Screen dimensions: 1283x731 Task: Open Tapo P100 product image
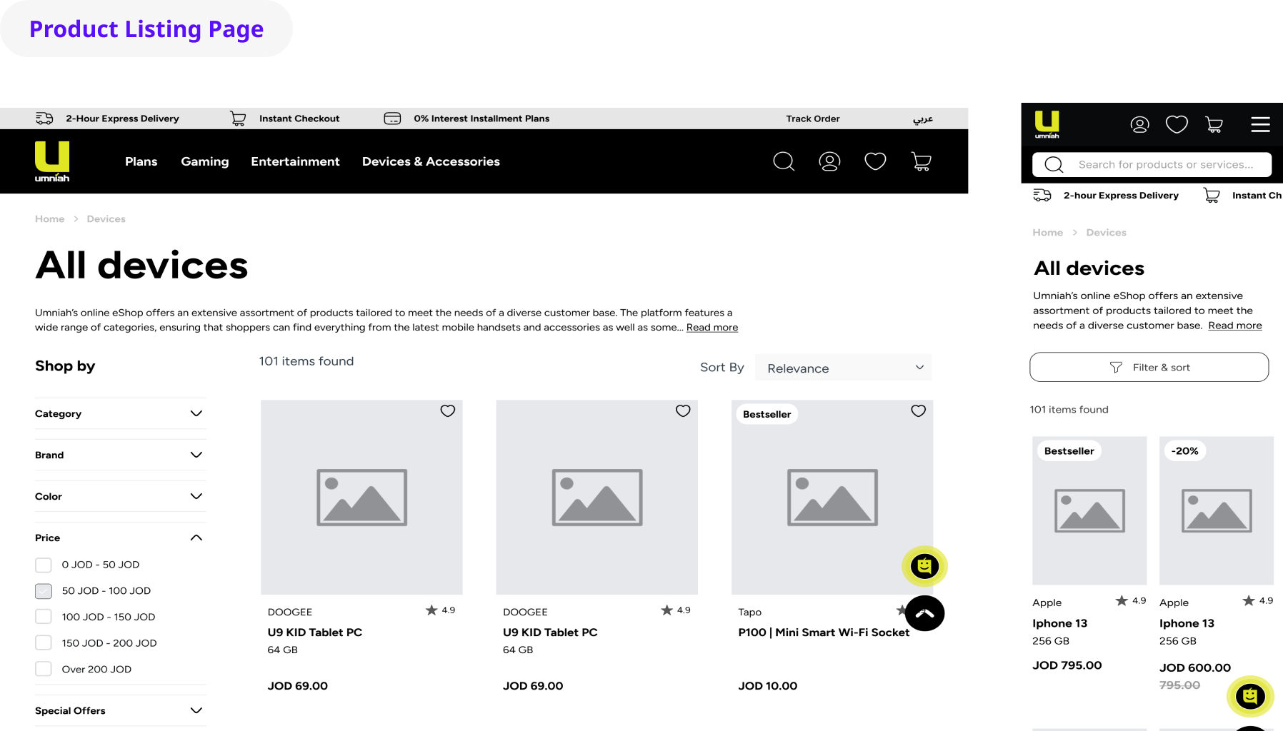[832, 498]
